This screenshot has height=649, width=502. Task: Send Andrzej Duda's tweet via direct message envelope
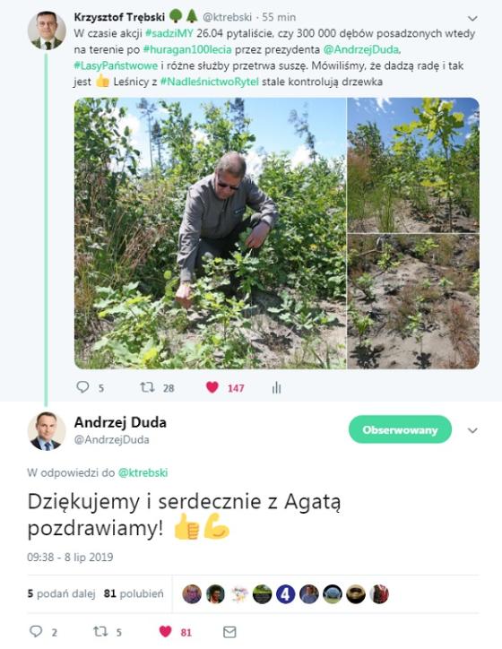coord(229,632)
